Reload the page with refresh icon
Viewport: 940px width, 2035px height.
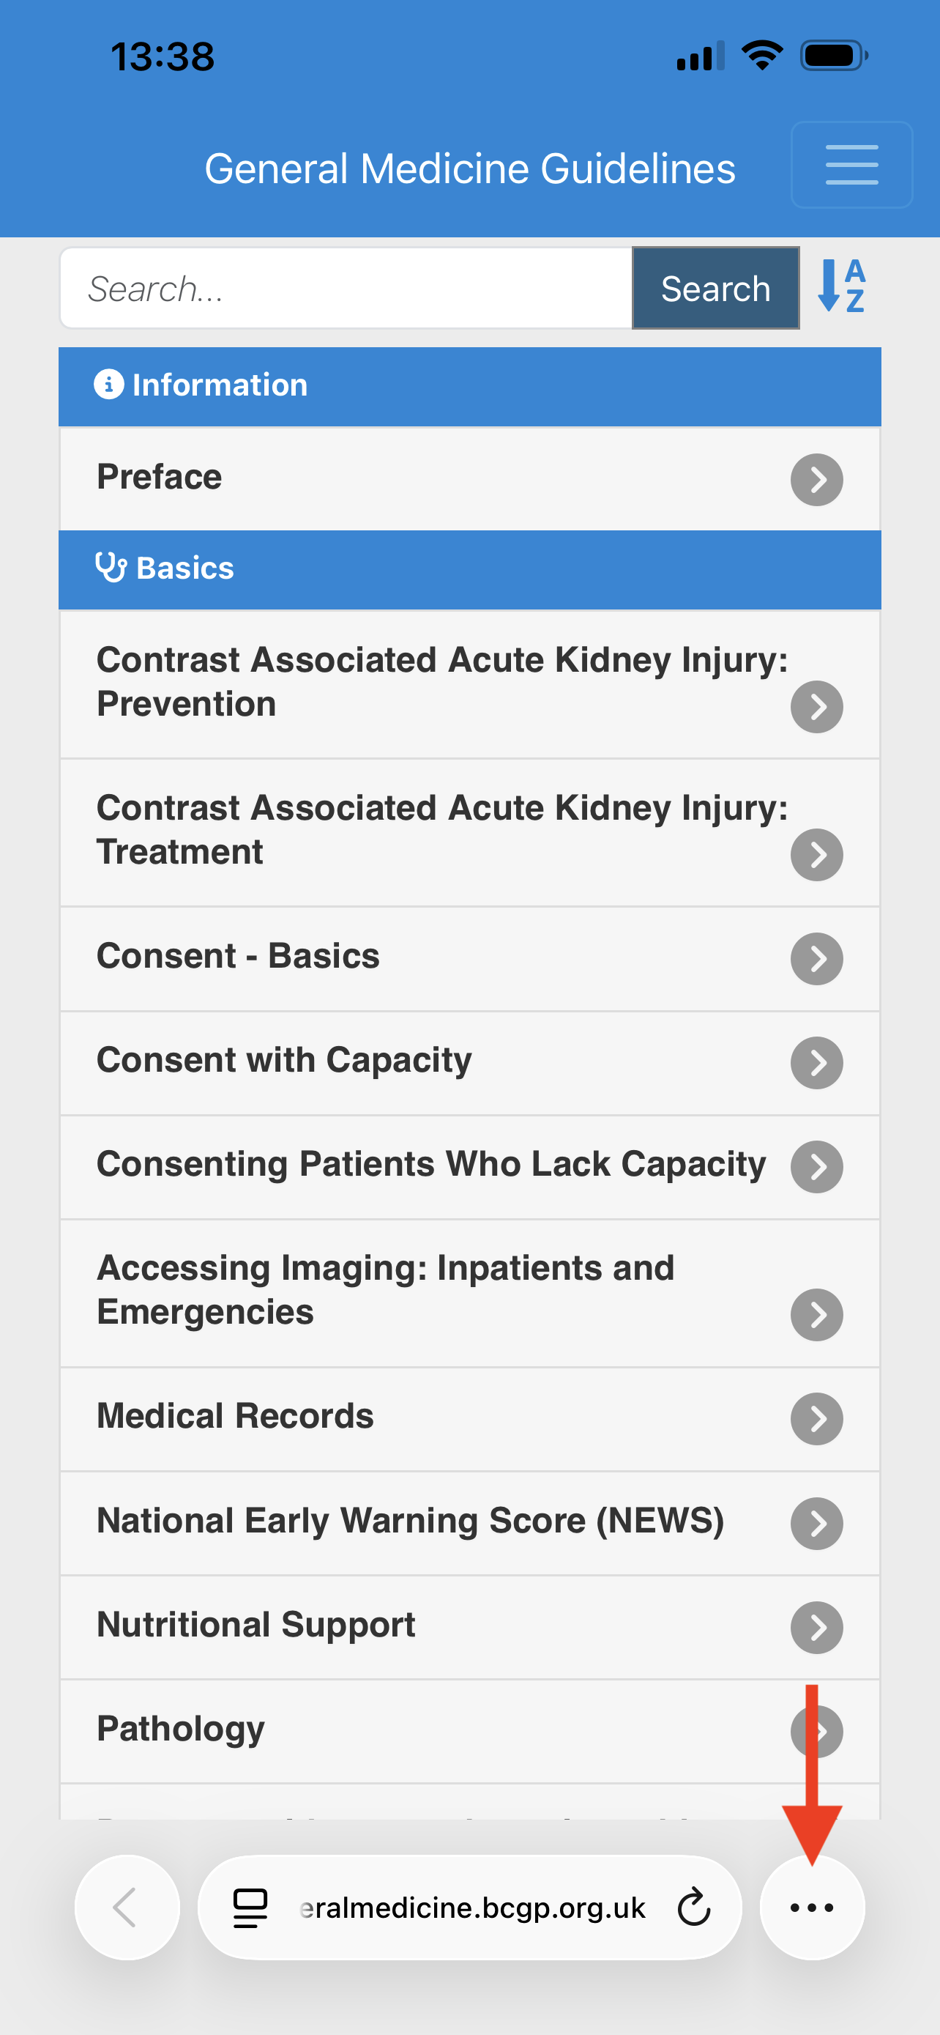tap(694, 1907)
